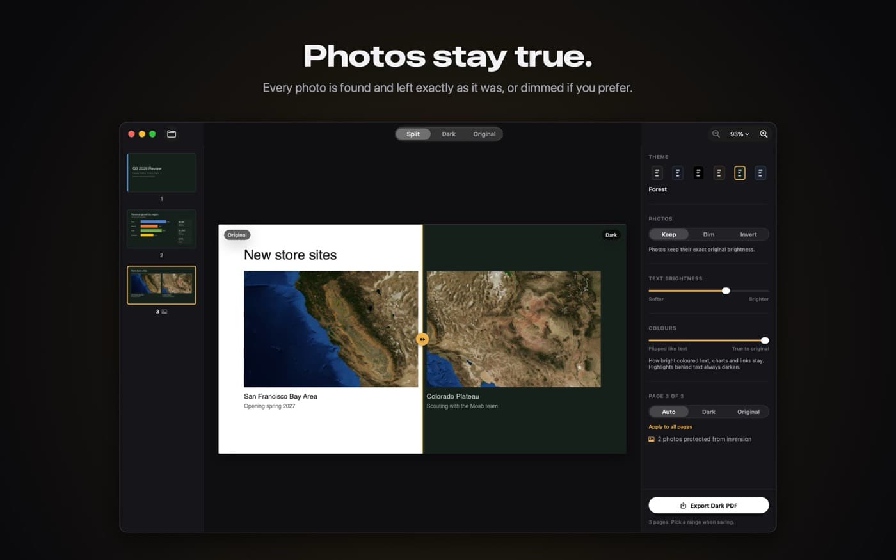Click the '2 photos protected from inversion' text
Image resolution: width=896 pixels, height=560 pixels.
[x=704, y=439]
